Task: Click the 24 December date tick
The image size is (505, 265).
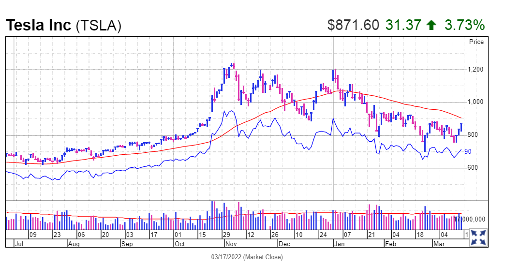Action: click(323, 235)
